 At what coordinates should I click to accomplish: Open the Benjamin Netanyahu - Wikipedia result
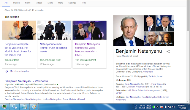pos(26,81)
